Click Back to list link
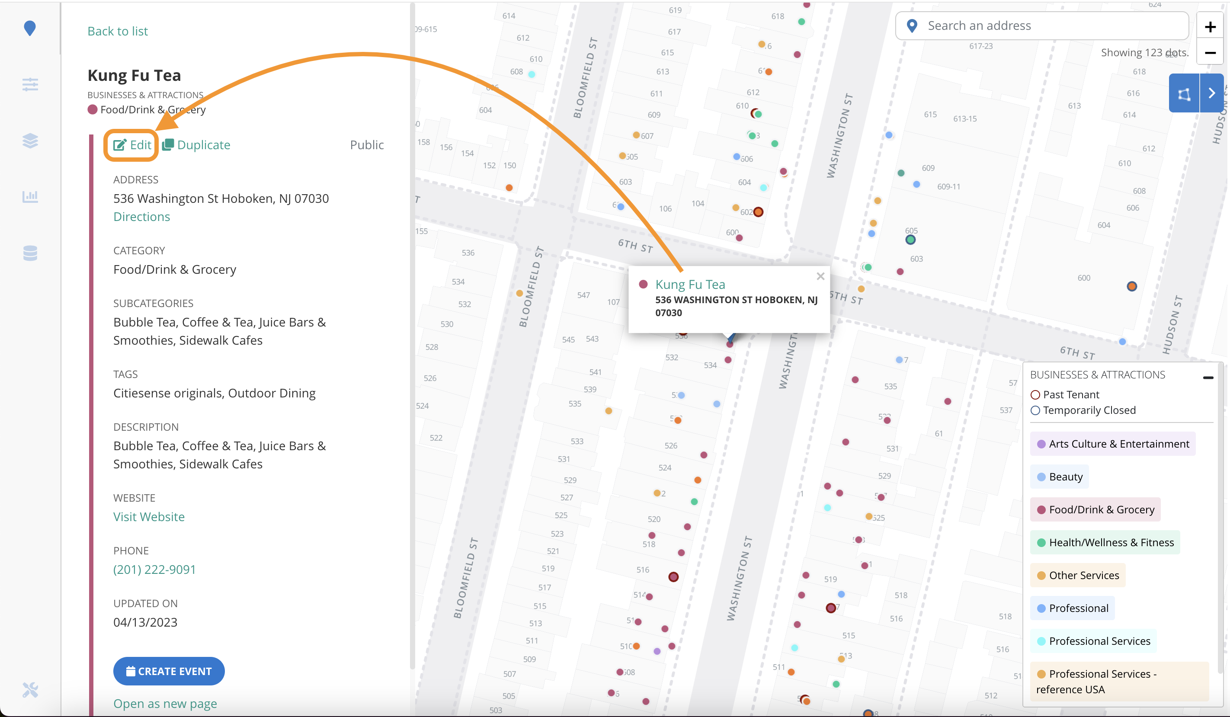 (118, 31)
